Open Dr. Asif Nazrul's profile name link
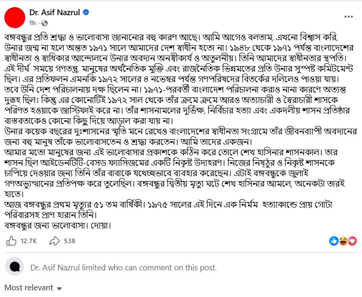The width and height of the screenshot is (362, 297). (55, 12)
